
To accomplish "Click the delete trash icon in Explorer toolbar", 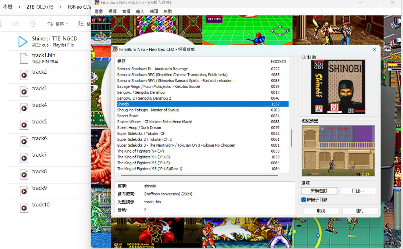I will pyautogui.click(x=32, y=24).
